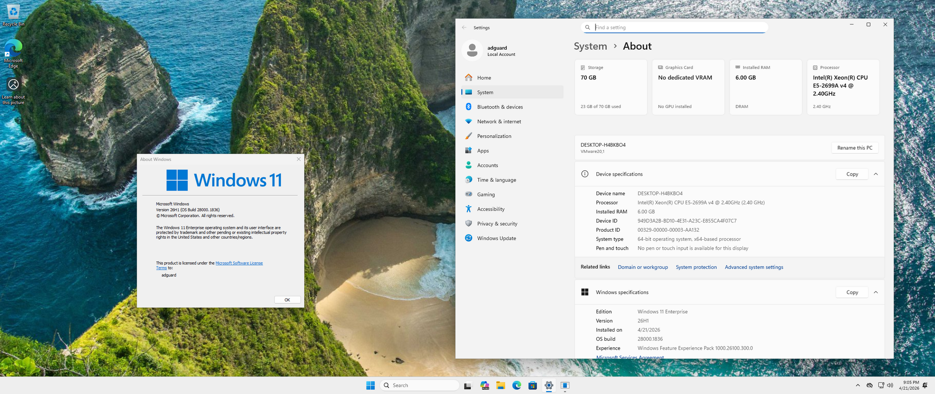The image size is (935, 394).
Task: Open Privacy & security settings page
Action: click(497, 224)
